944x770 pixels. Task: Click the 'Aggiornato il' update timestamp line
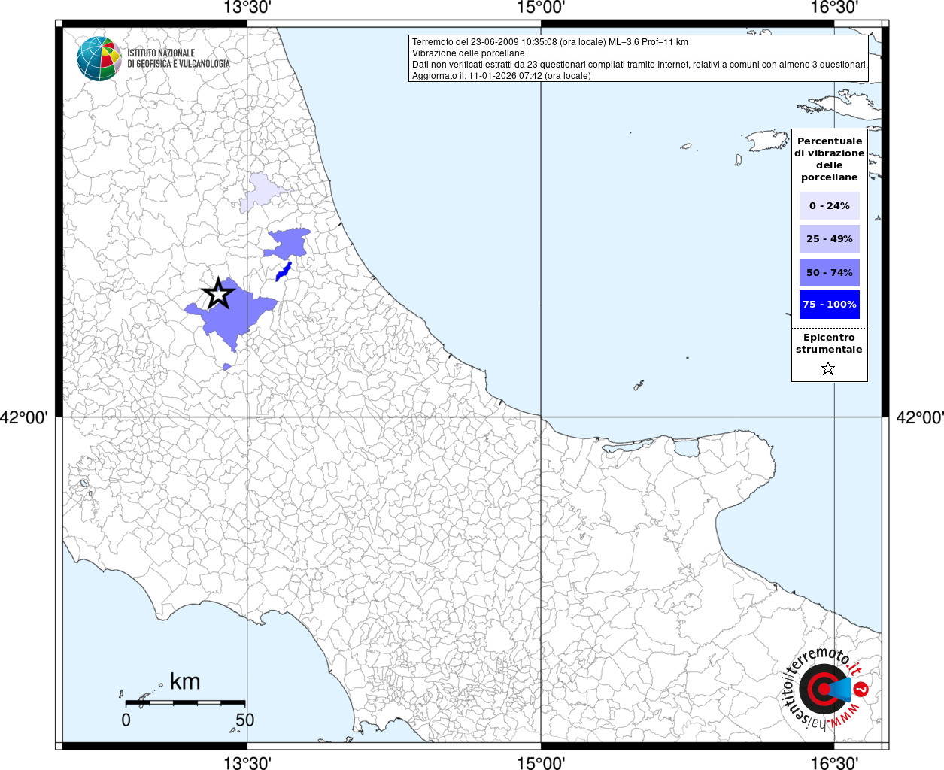pos(502,76)
